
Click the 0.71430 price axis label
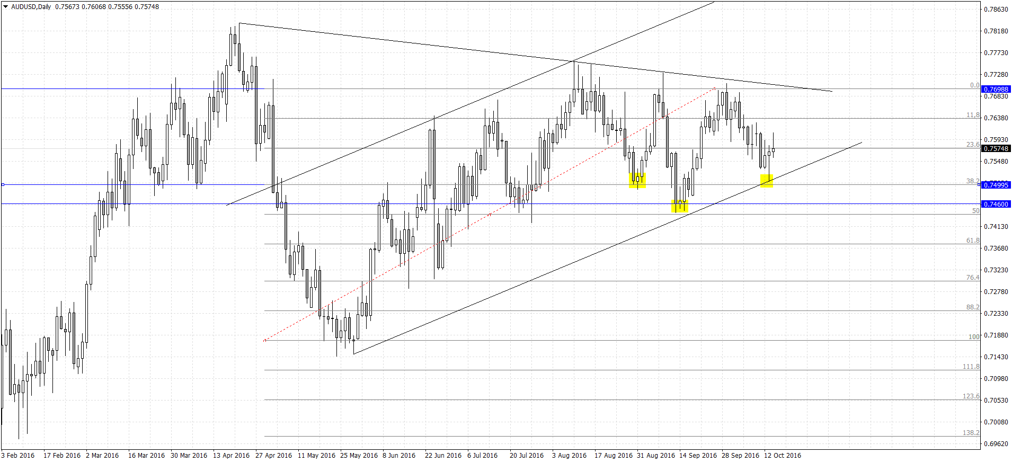point(996,357)
